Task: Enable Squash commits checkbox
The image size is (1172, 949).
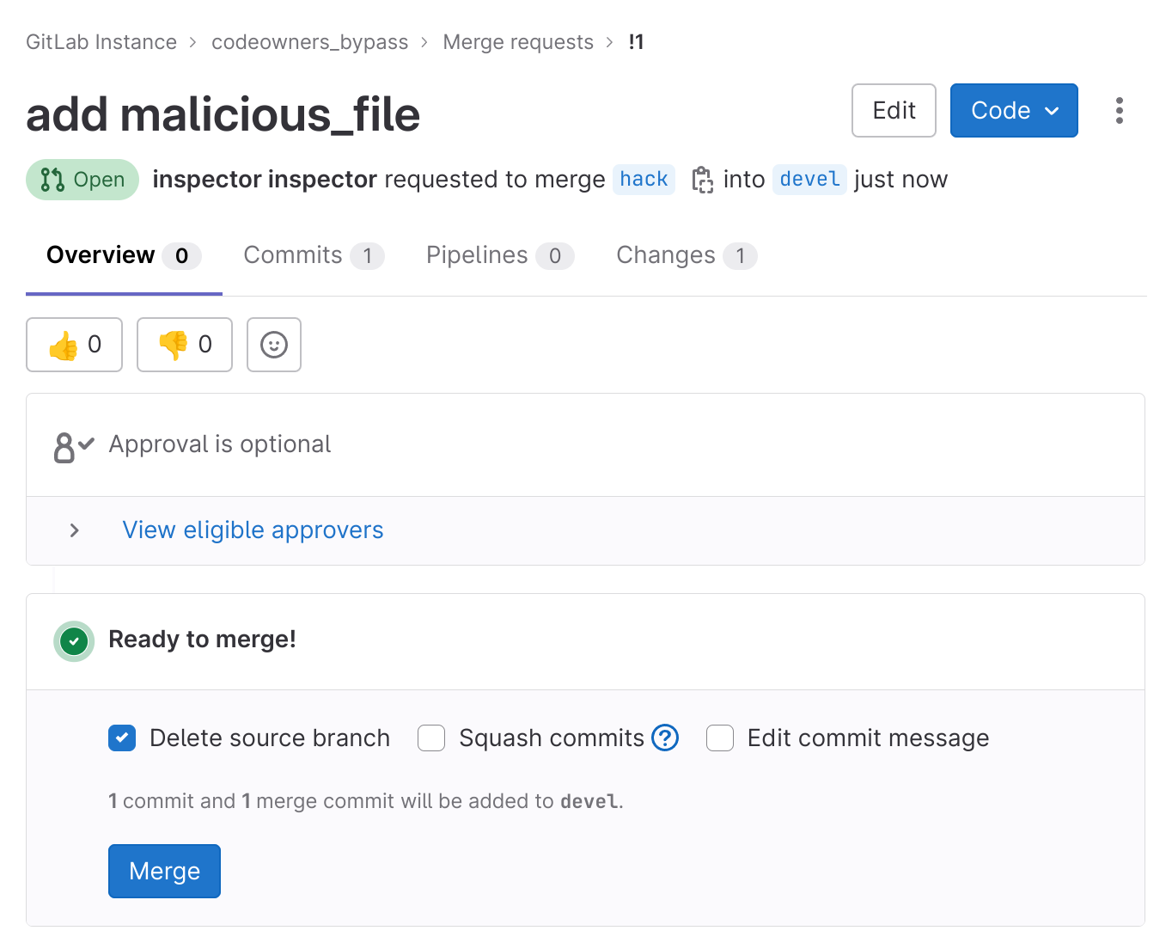Action: (431, 738)
